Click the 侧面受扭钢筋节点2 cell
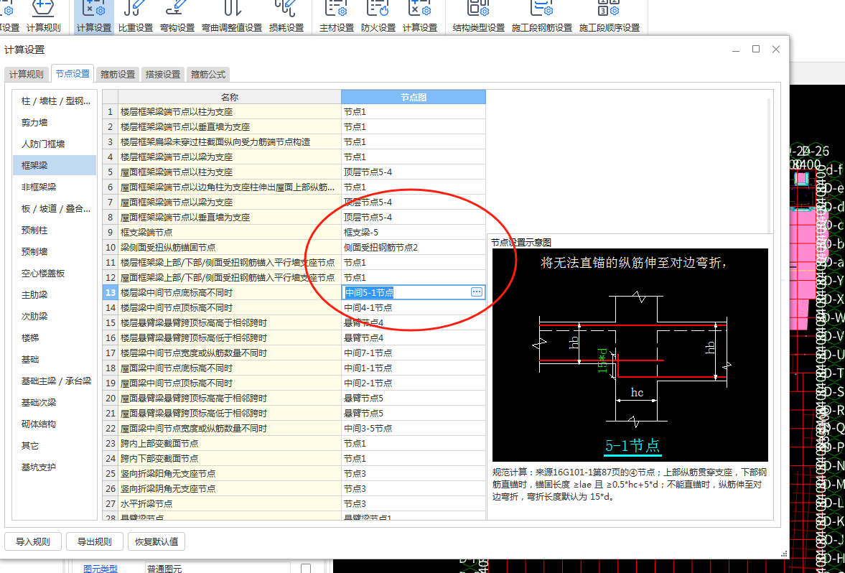This screenshot has width=845, height=573. 414,248
